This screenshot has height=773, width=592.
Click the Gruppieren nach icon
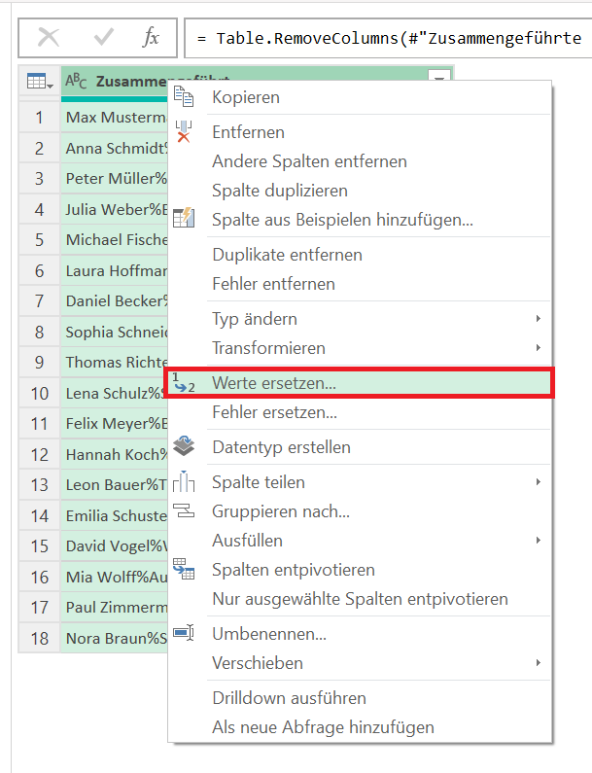click(x=184, y=510)
